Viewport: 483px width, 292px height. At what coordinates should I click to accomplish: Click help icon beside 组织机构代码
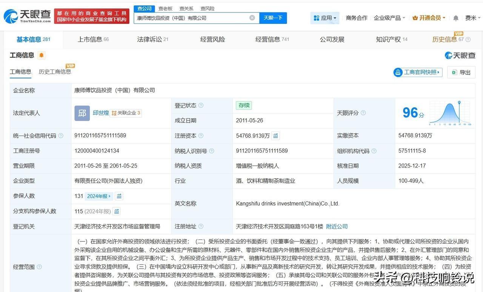(374, 151)
